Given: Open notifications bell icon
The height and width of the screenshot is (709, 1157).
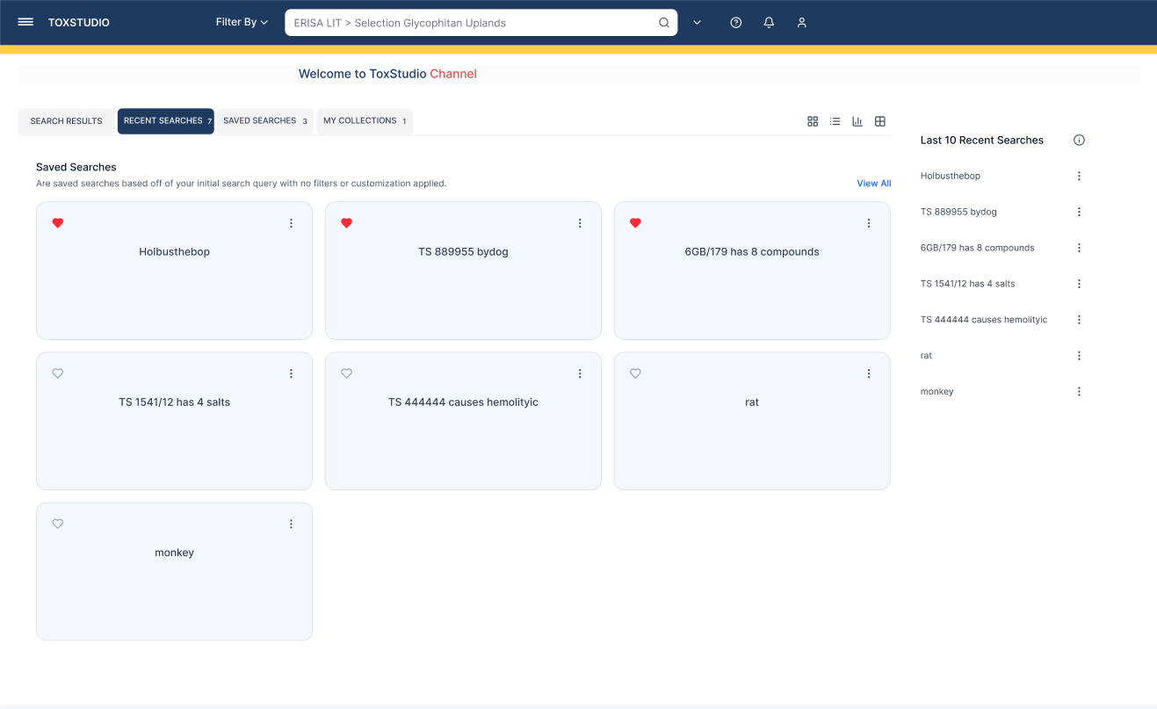Looking at the screenshot, I should (769, 23).
